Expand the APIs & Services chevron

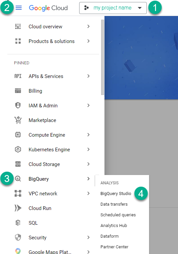pos(89,76)
